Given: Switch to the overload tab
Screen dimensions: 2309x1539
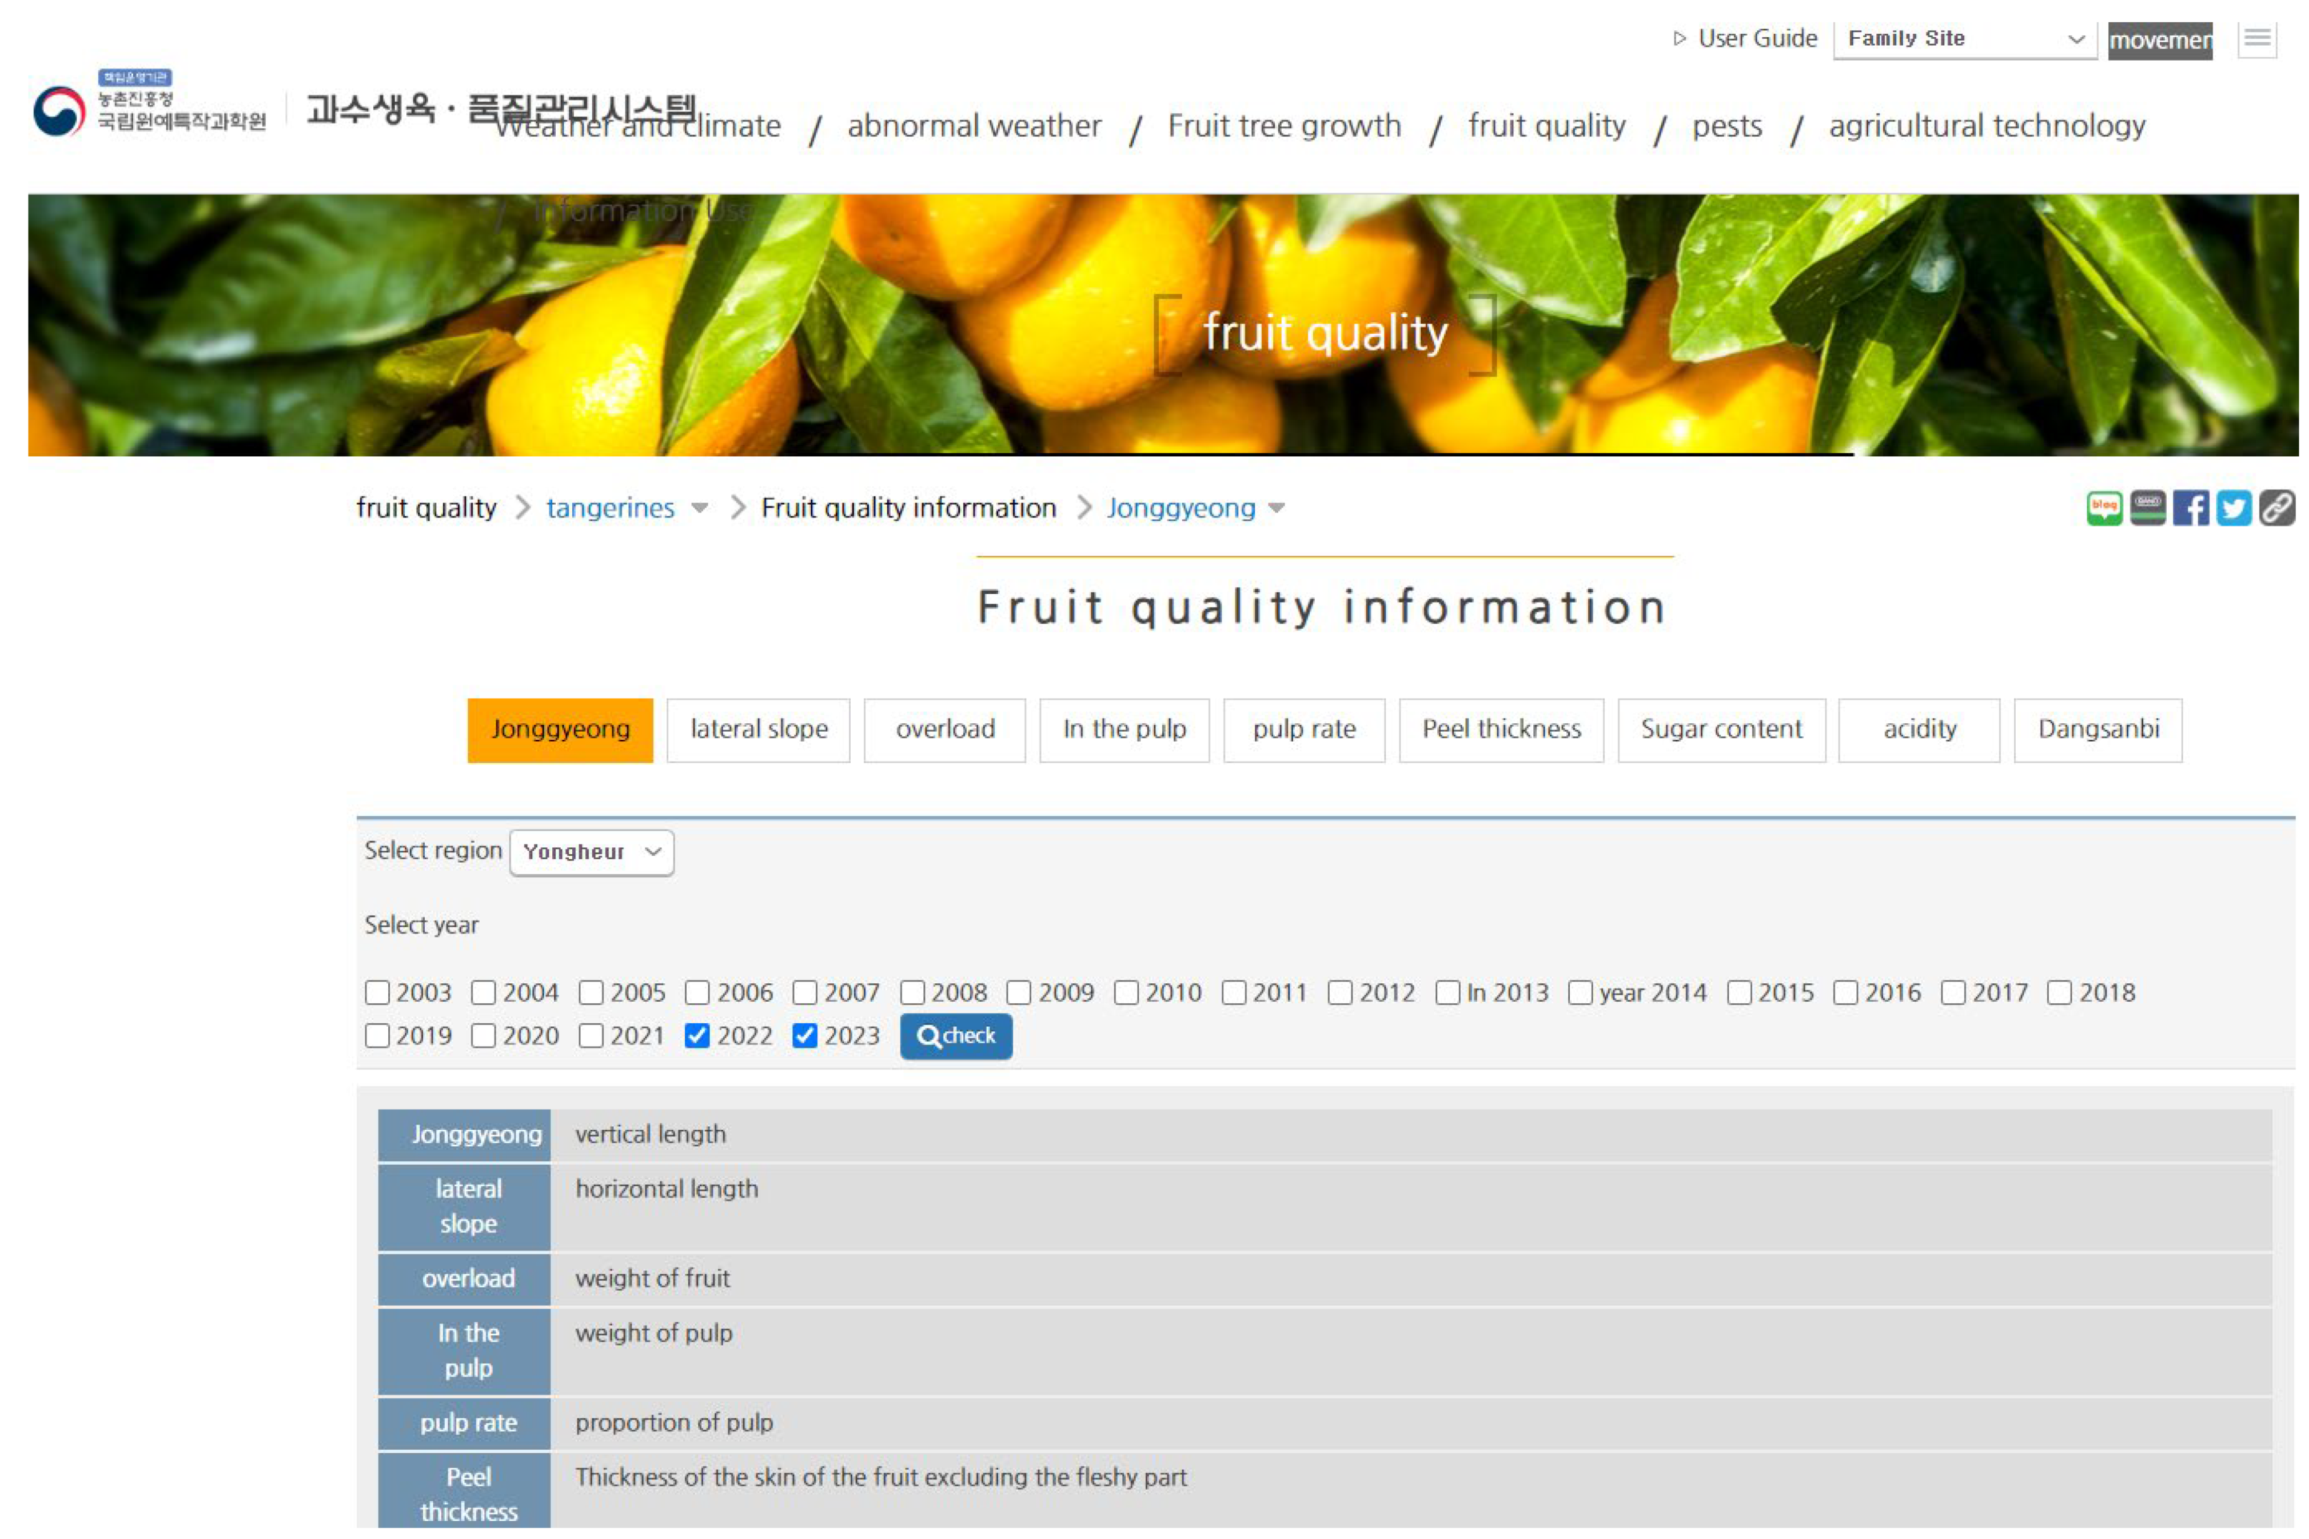Looking at the screenshot, I should pos(944,729).
